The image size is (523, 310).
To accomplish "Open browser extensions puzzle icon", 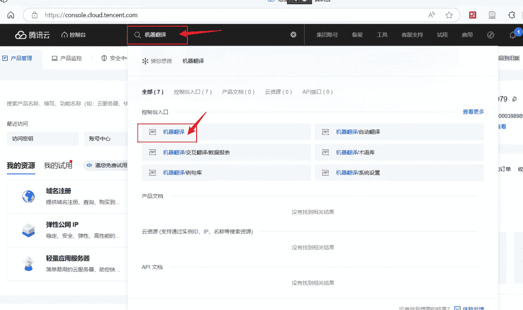I will [x=512, y=15].
